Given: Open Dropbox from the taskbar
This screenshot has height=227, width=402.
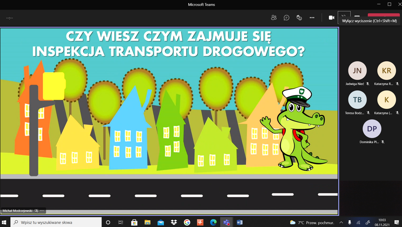Looking at the screenshot, I should point(174,222).
